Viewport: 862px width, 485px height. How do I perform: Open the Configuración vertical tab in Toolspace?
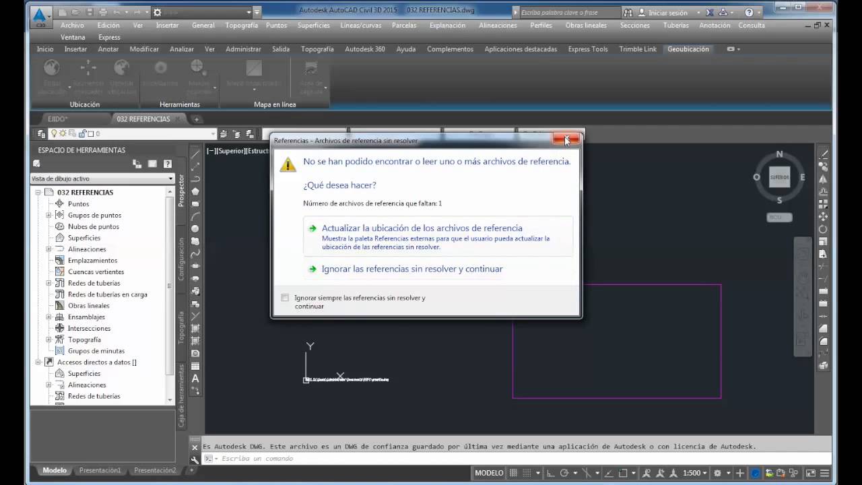pos(181,259)
